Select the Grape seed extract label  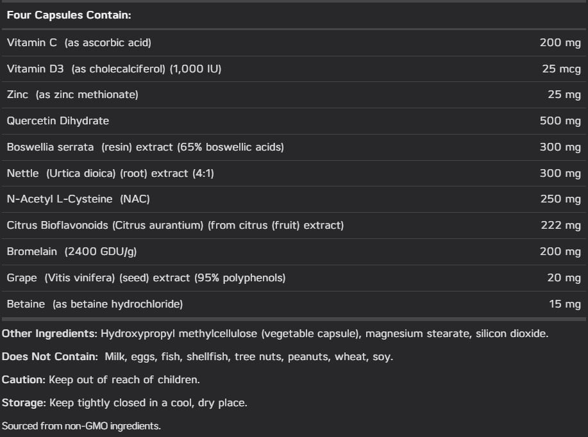(146, 278)
